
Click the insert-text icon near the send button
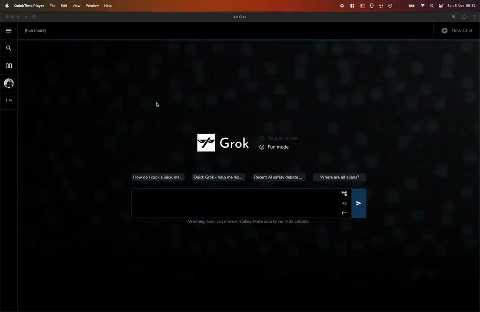click(x=344, y=203)
